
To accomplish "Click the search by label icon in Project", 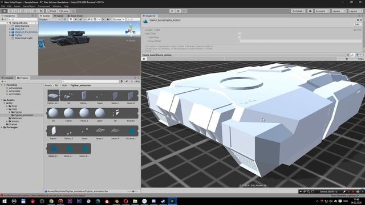I will point(127,81).
